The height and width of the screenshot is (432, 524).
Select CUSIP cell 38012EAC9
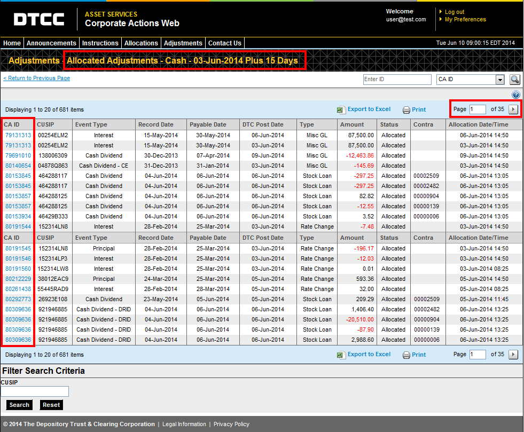[x=53, y=279]
